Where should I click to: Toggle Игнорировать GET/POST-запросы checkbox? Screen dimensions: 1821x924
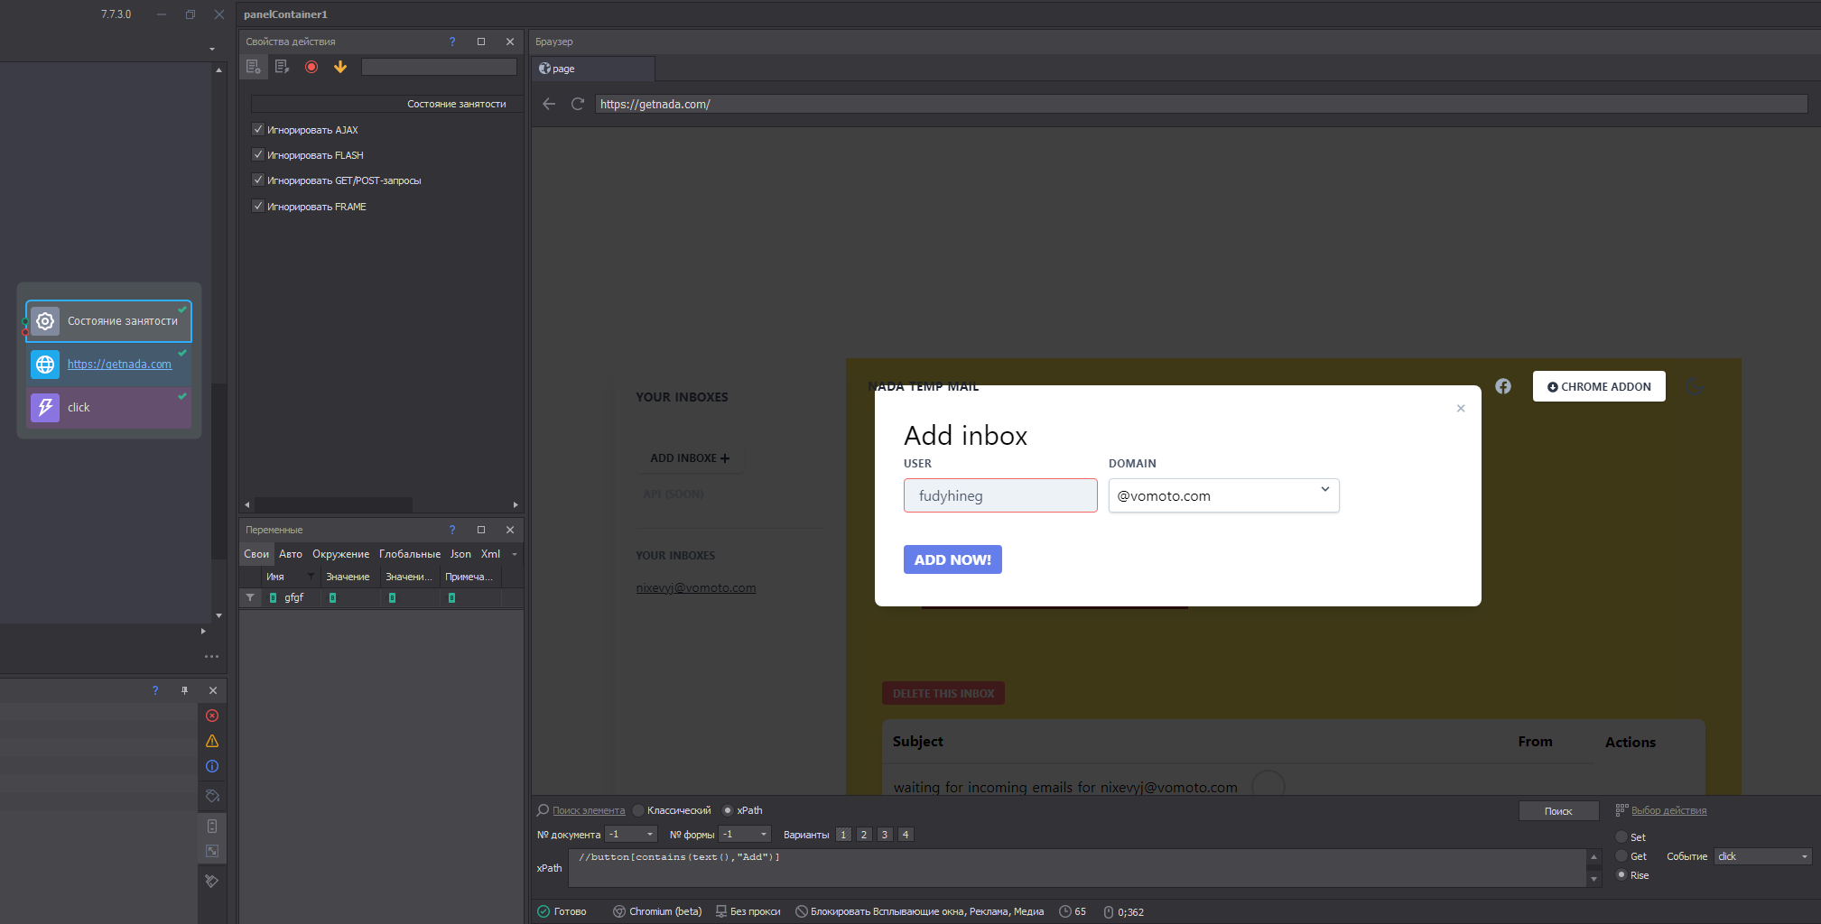pos(258,180)
